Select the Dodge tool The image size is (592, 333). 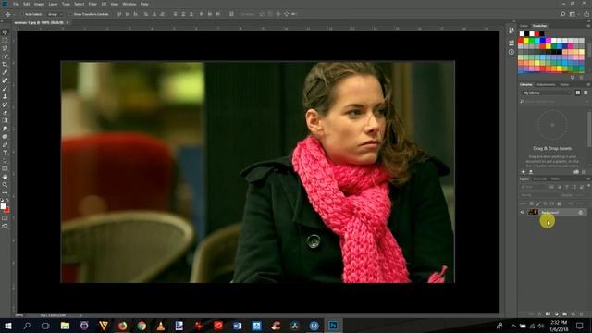coord(5,137)
